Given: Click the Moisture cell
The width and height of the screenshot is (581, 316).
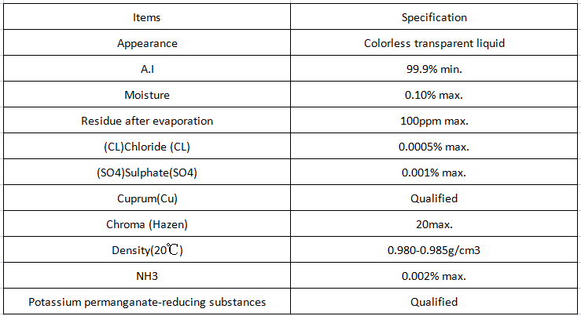Looking at the screenshot, I should click(x=147, y=95).
